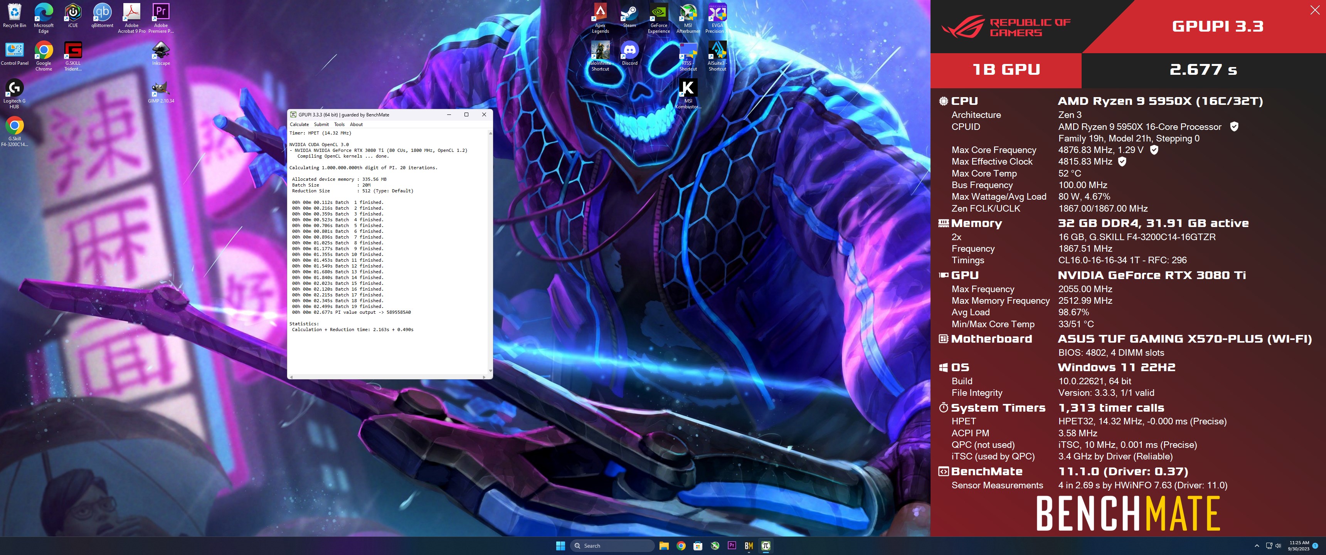Screen dimensions: 1326x555
Task: Open Microsoft Edge desktop icon
Action: 44,18
